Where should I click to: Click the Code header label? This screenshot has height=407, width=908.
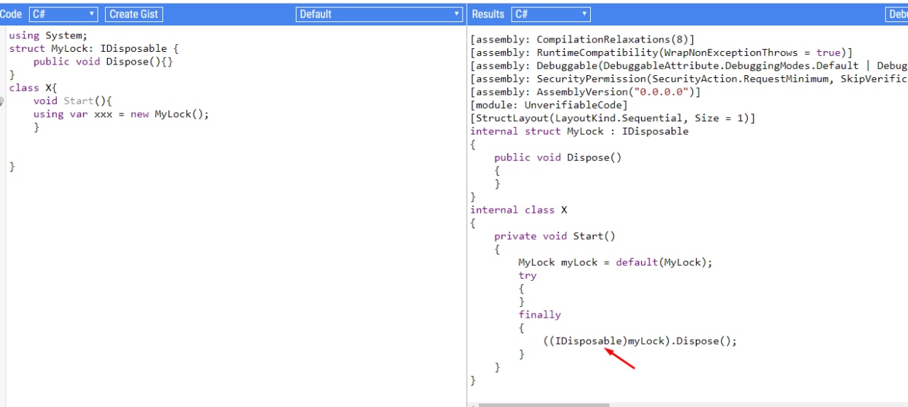tap(11, 14)
